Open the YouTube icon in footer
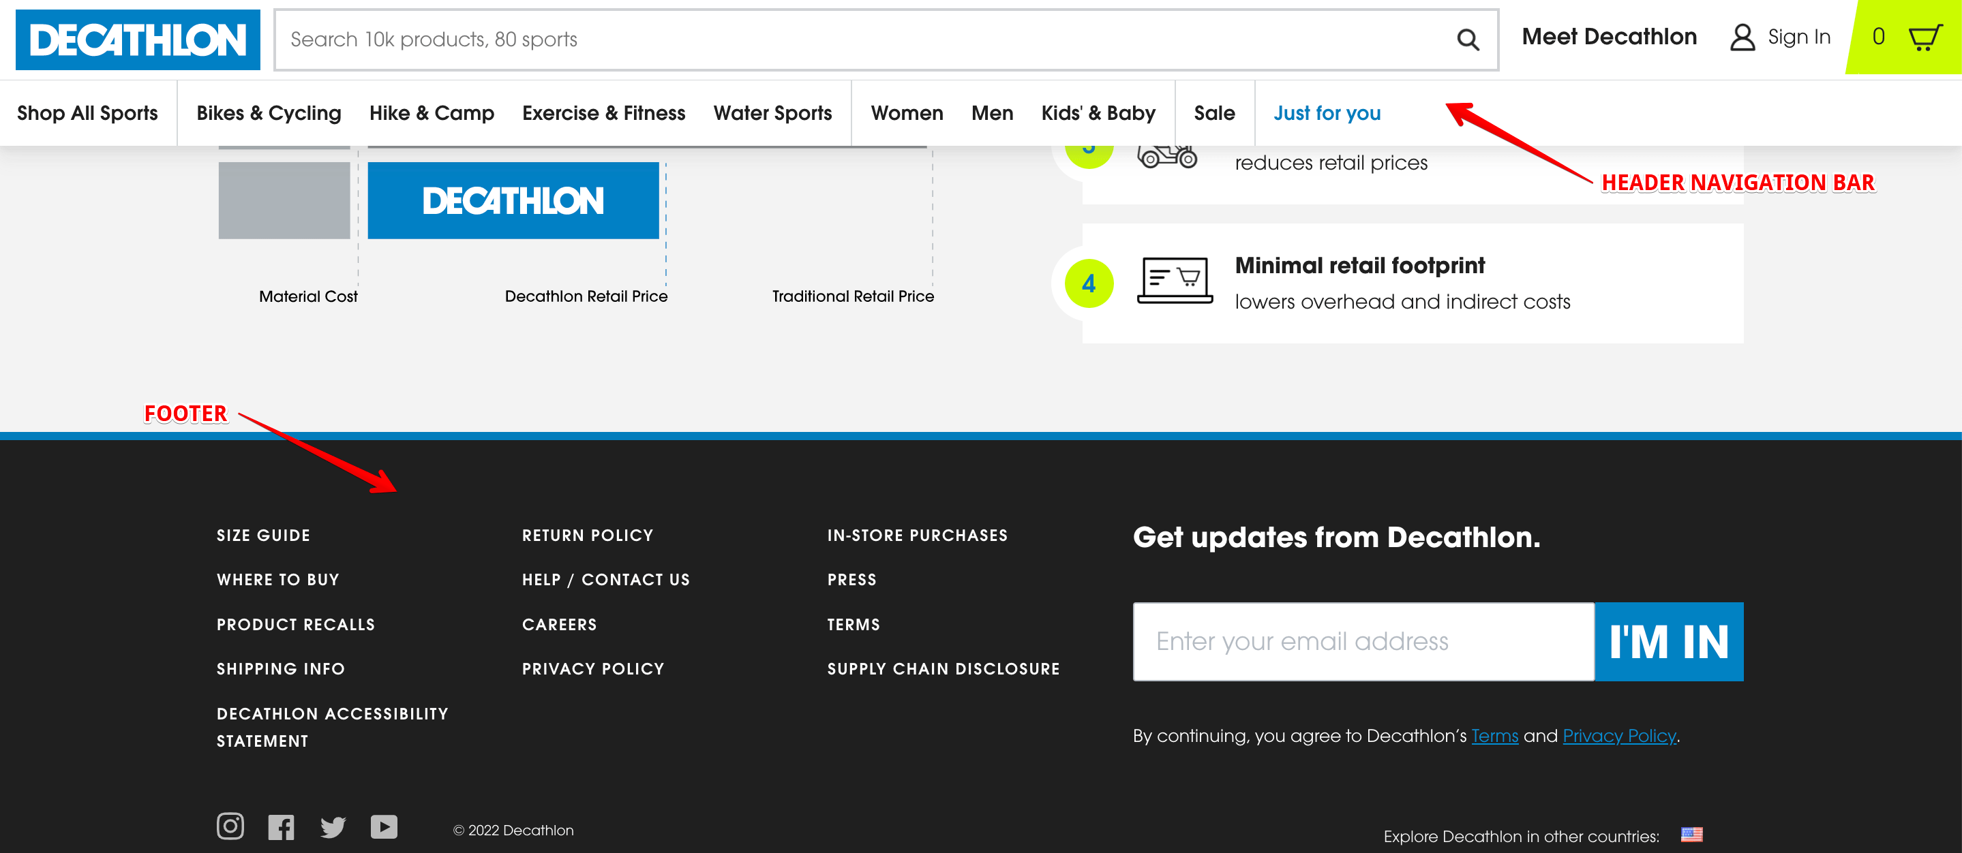1962x853 pixels. click(384, 826)
